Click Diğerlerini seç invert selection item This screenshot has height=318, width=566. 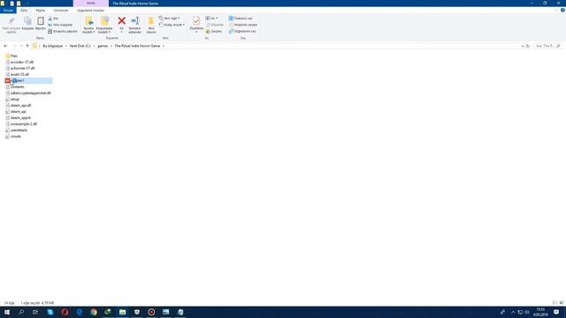(242, 32)
